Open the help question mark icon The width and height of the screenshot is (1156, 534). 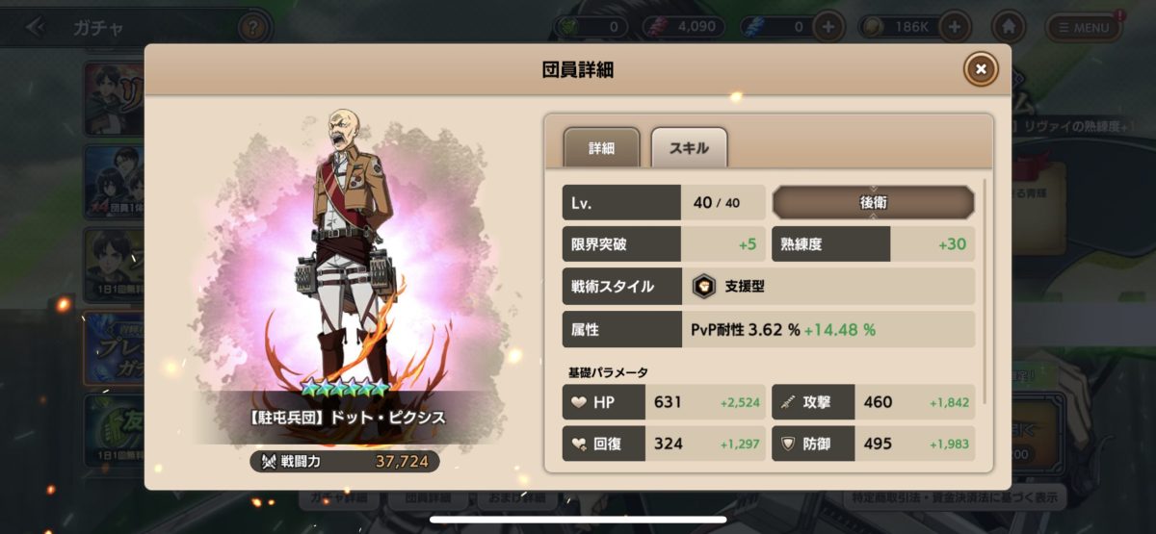tap(252, 27)
